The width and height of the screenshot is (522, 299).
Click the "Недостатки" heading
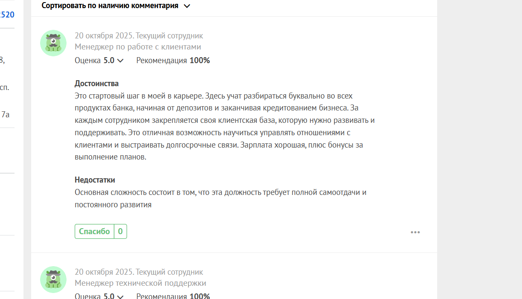click(x=95, y=180)
